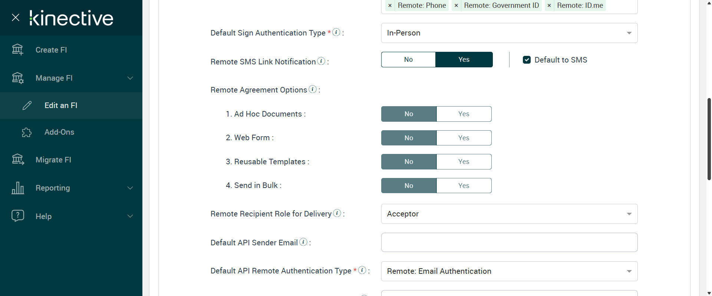Click the Create FI bank icon

click(x=17, y=50)
